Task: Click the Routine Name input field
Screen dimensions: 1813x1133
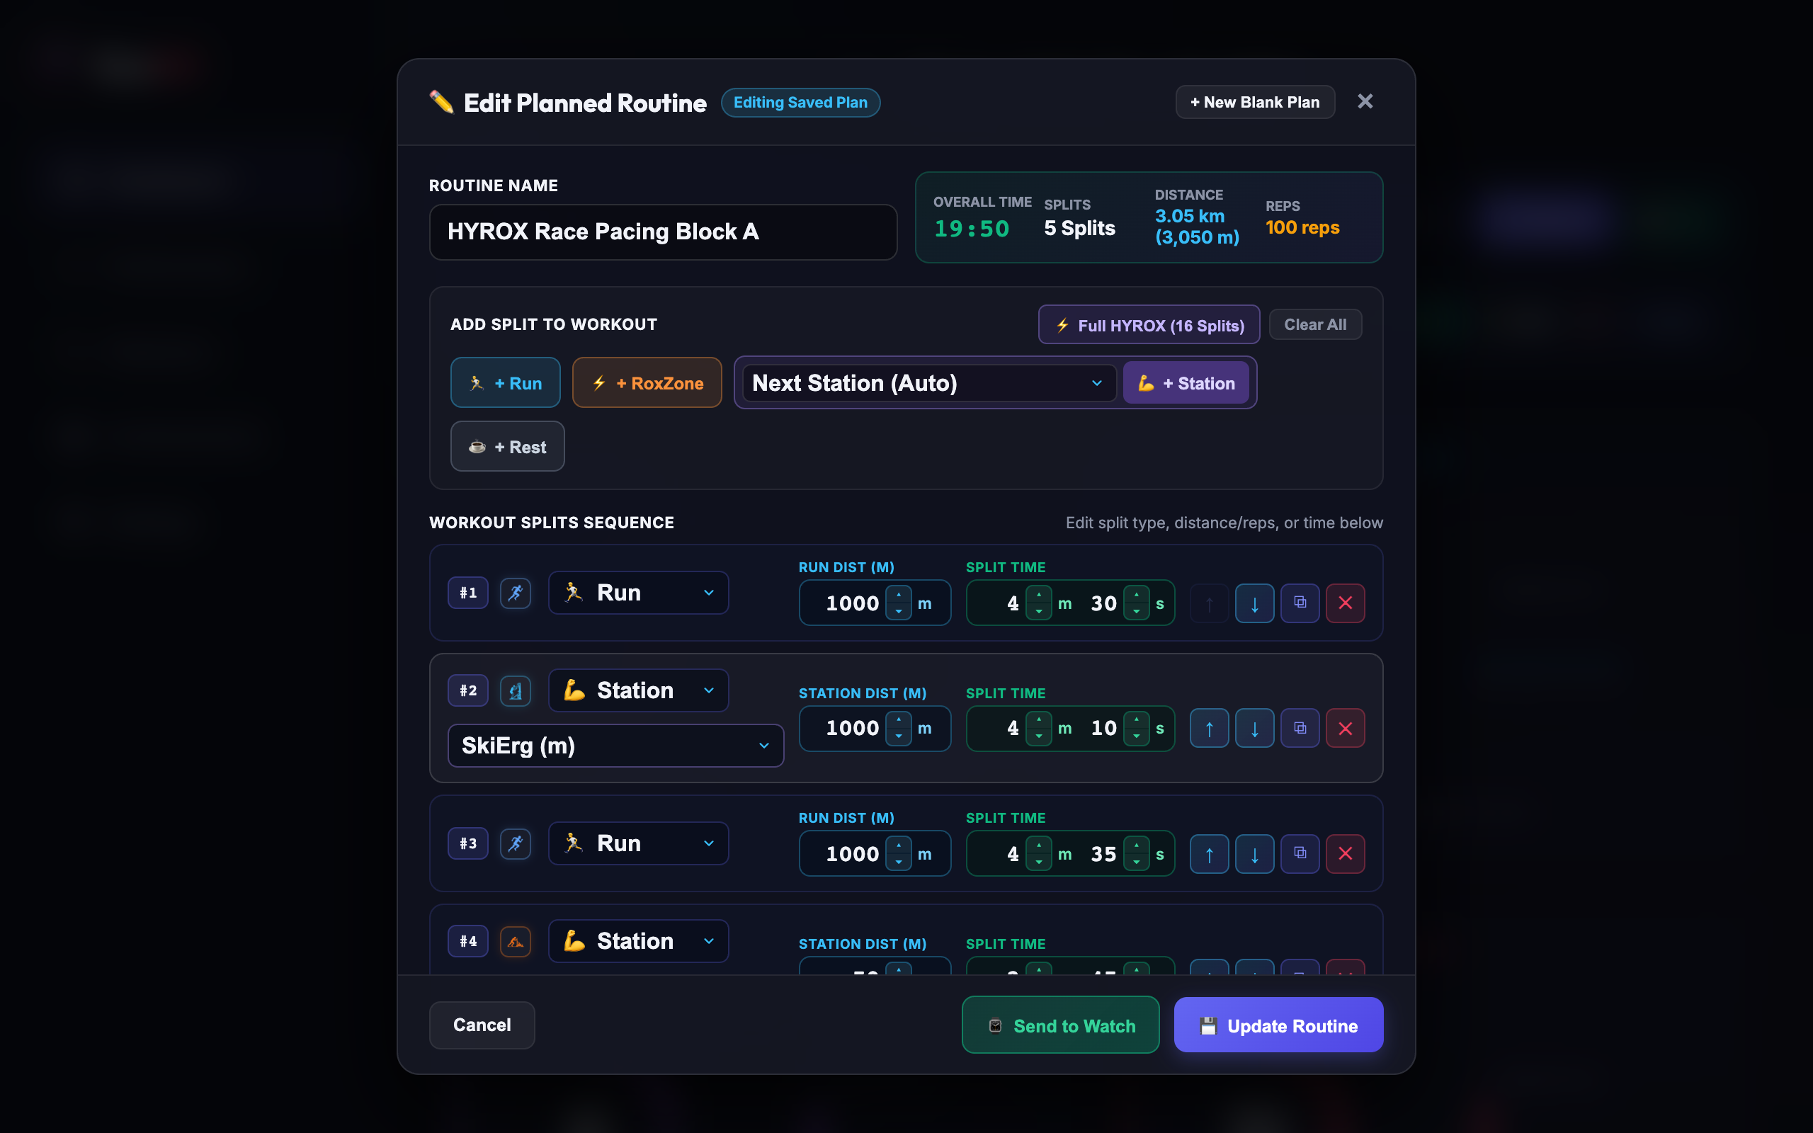Action: tap(663, 232)
